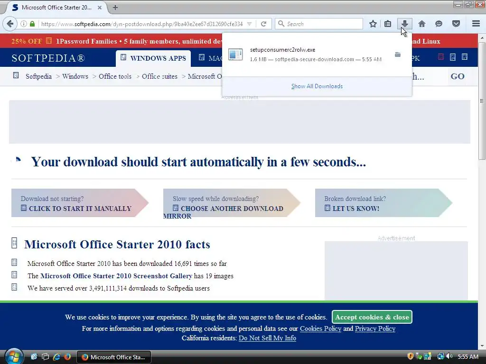Open the WINDOWS APPS section tab
This screenshot has width=486, height=364.
click(x=153, y=58)
